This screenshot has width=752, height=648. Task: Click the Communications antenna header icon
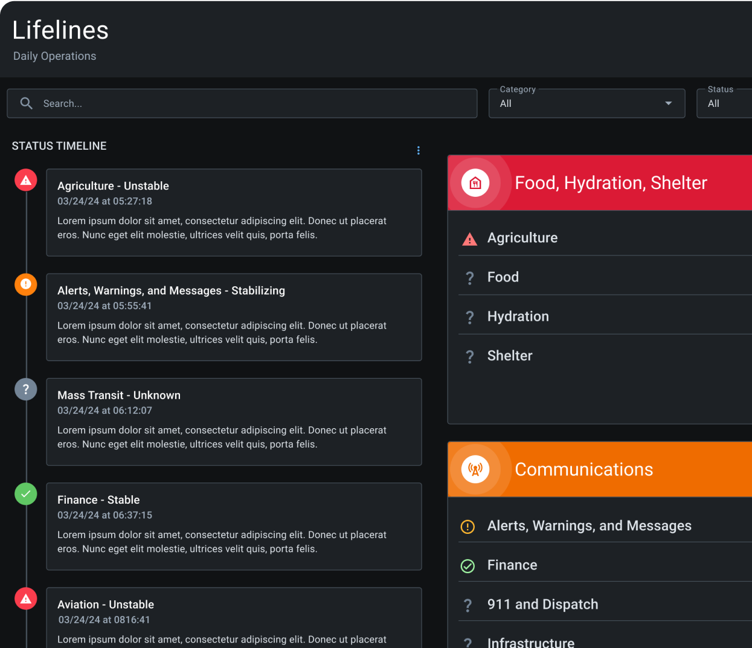point(475,469)
